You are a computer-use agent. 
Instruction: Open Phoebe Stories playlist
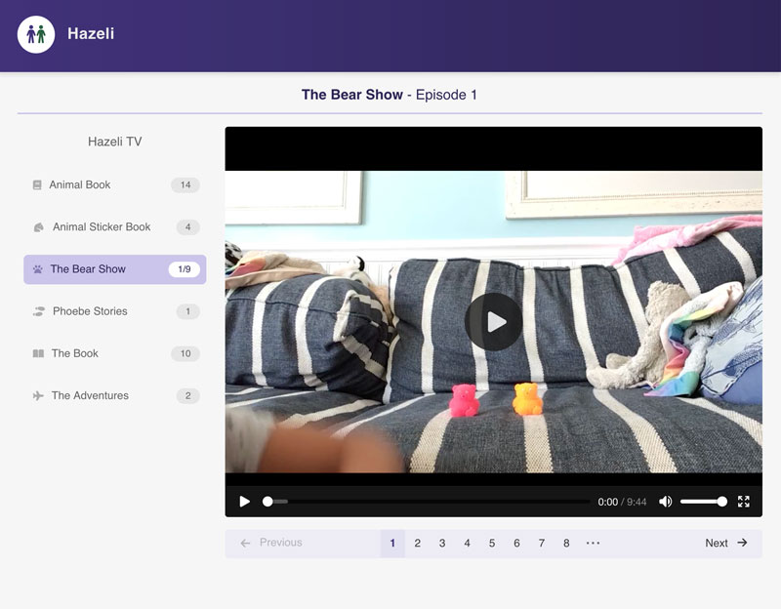pos(90,311)
